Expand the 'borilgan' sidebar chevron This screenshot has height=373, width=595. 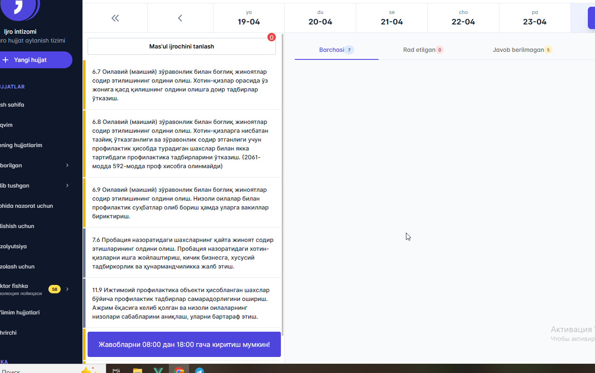click(x=67, y=165)
